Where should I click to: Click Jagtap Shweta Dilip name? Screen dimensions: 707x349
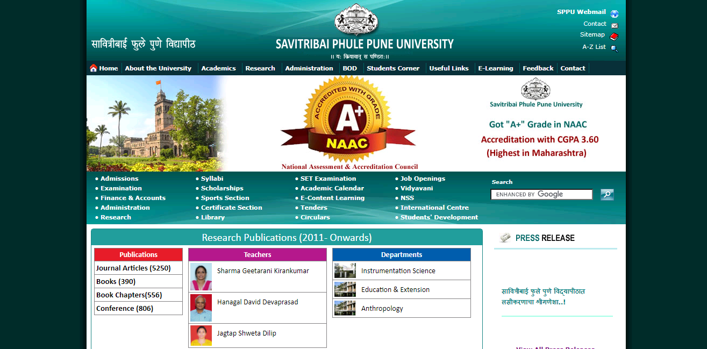coord(247,333)
